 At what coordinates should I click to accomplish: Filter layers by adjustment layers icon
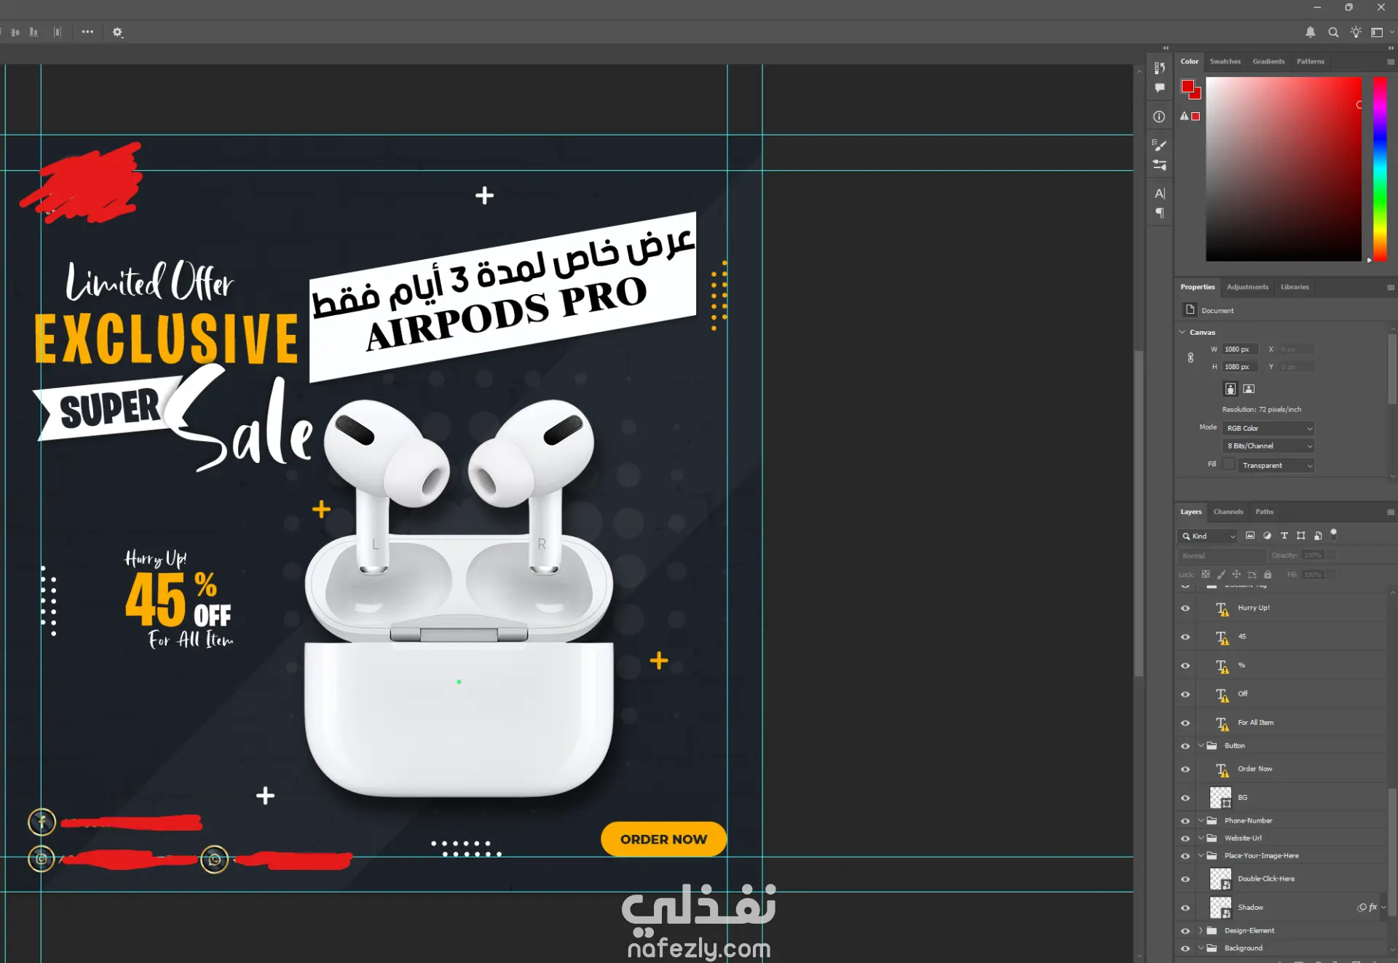point(1267,536)
